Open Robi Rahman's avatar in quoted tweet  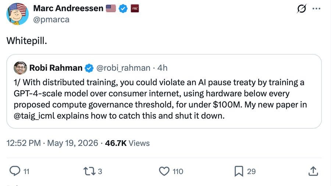pyautogui.click(x=20, y=68)
